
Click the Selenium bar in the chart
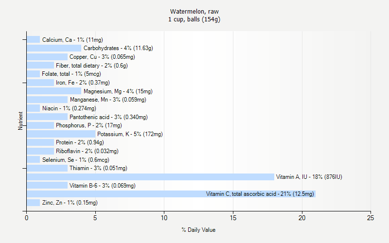click(33, 160)
